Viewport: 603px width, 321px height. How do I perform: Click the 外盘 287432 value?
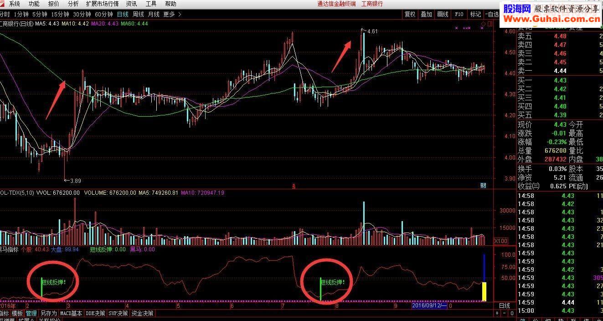(x=555, y=159)
